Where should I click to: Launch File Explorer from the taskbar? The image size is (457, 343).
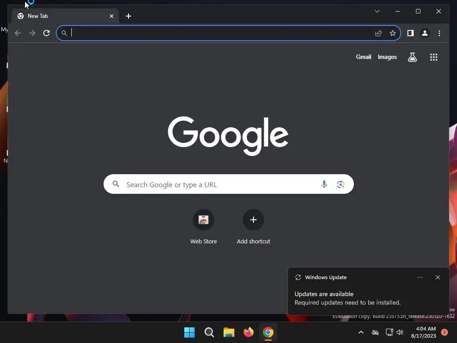pos(229,332)
